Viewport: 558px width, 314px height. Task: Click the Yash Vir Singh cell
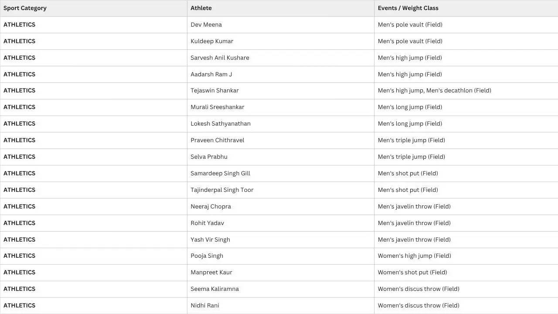coord(281,240)
